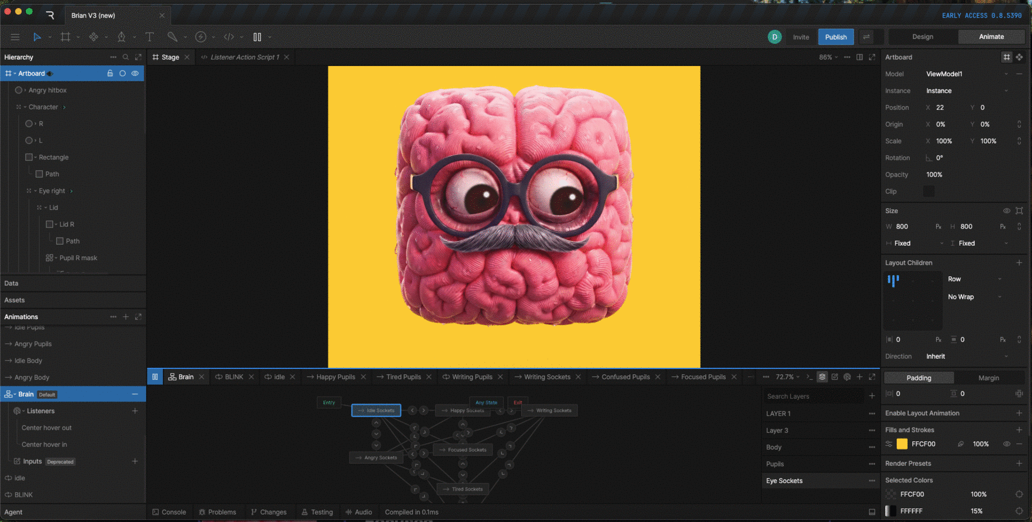Switch to the Listener Action Script 1 tab
The height and width of the screenshot is (522, 1032).
245,57
